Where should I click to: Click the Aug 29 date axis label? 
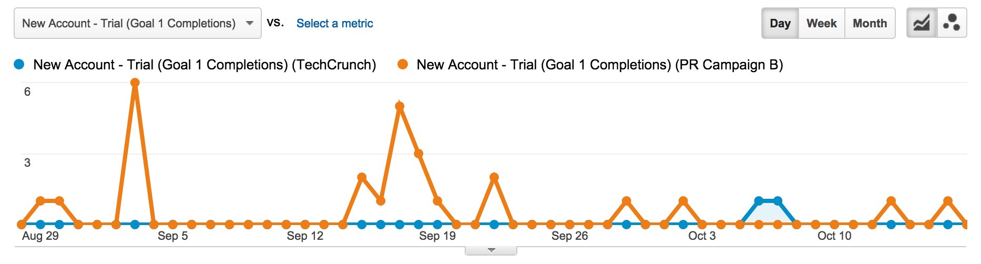click(x=40, y=236)
